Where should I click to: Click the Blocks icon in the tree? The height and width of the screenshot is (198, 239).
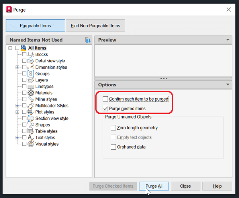[31, 54]
